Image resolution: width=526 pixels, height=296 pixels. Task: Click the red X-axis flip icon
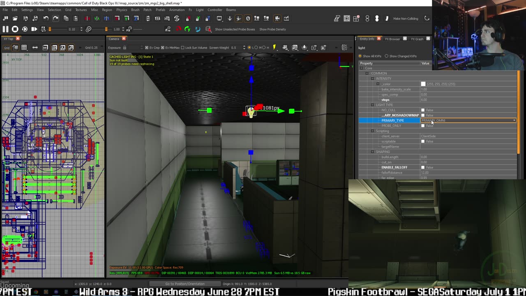[x=87, y=18]
